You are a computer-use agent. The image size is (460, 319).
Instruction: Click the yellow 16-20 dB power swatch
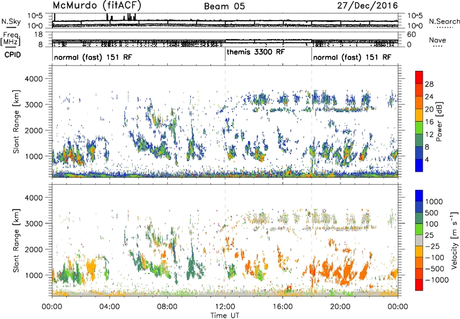coord(419,115)
